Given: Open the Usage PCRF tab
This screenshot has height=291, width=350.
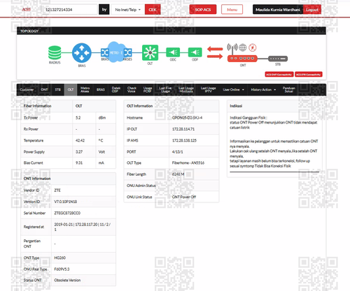Looking at the screenshot, I should (x=148, y=89).
